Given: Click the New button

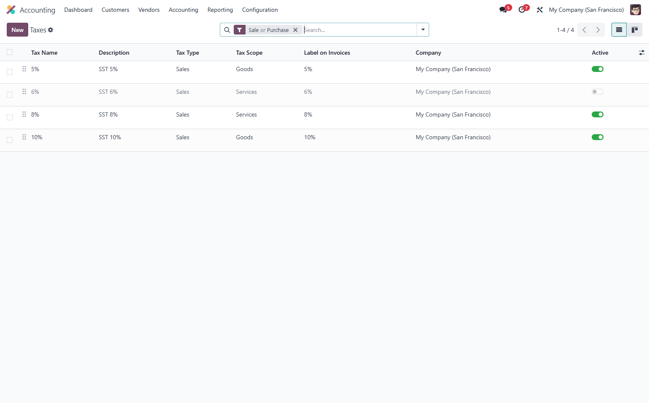Looking at the screenshot, I should (17, 30).
